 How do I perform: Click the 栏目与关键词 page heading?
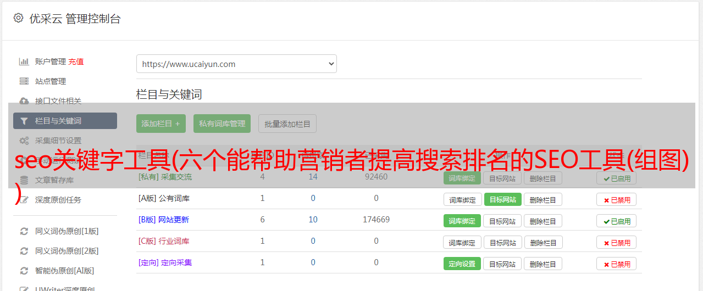(x=169, y=94)
